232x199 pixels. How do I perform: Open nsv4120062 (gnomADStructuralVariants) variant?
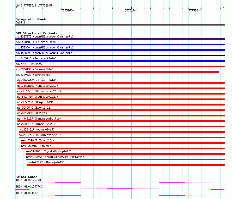(x=55, y=157)
